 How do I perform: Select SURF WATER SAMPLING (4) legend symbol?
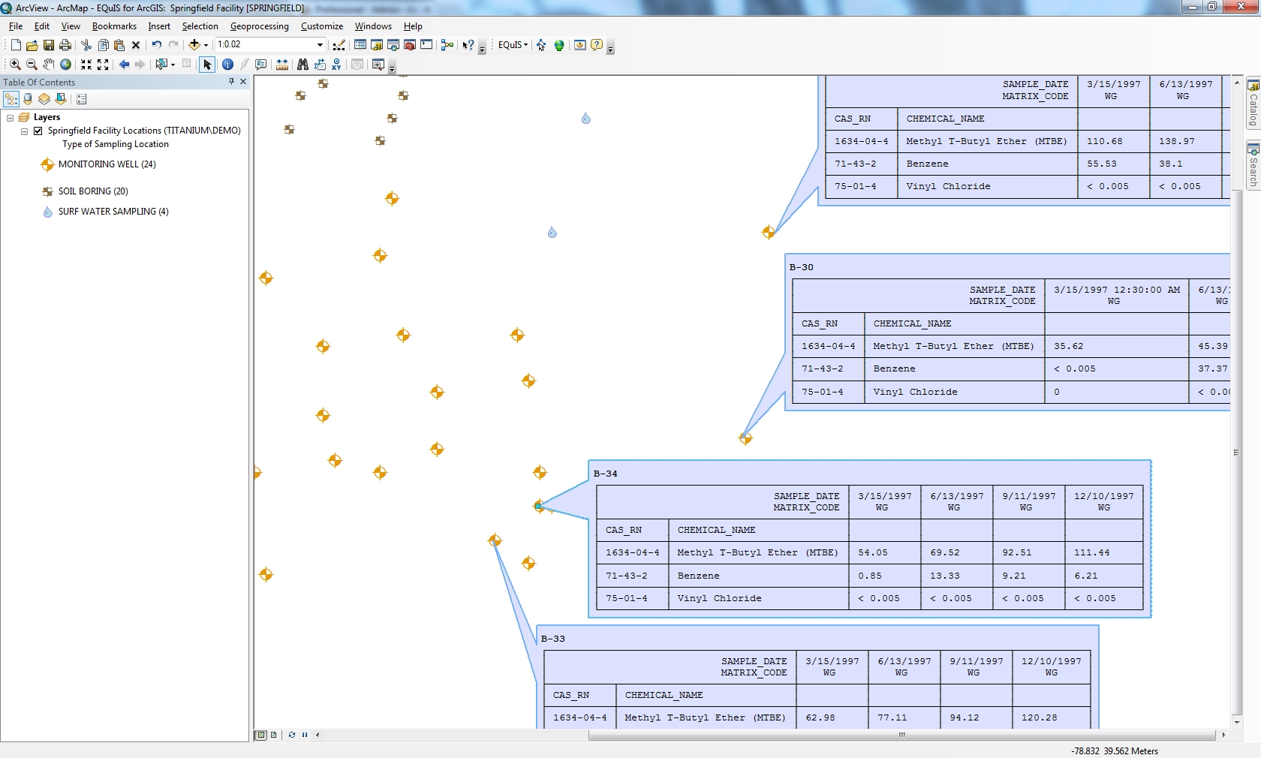47,212
